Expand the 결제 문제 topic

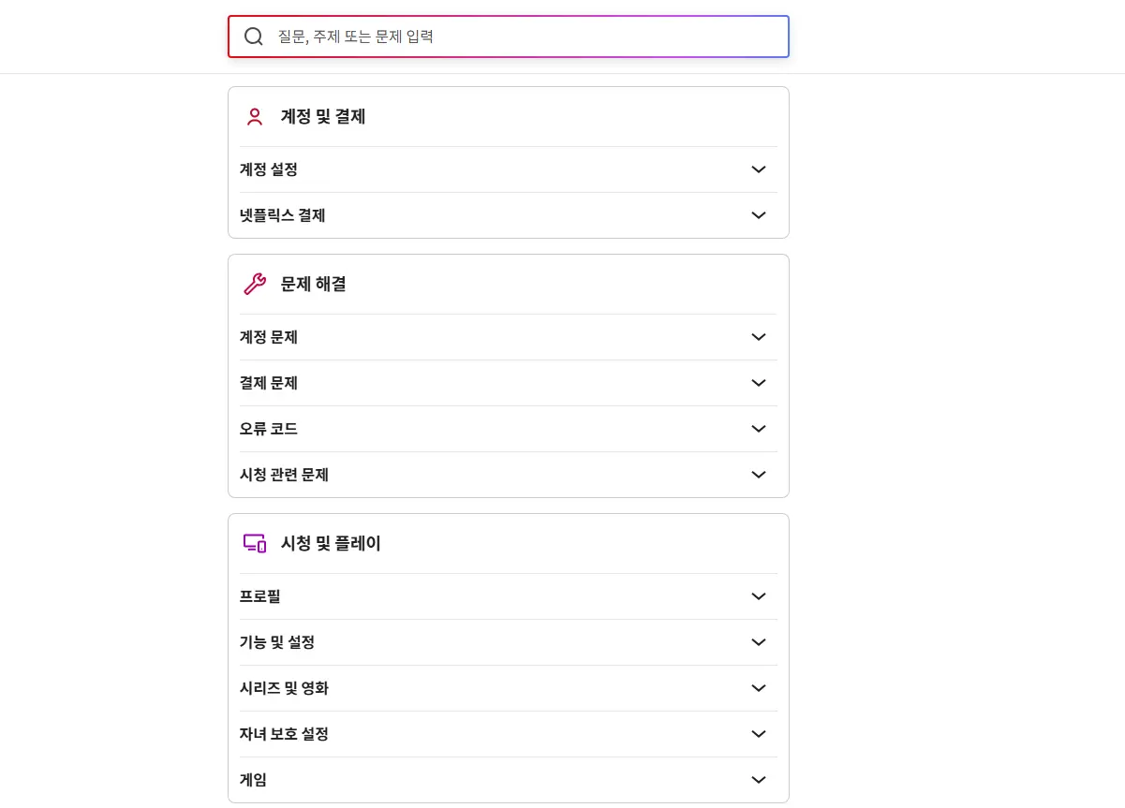509,383
